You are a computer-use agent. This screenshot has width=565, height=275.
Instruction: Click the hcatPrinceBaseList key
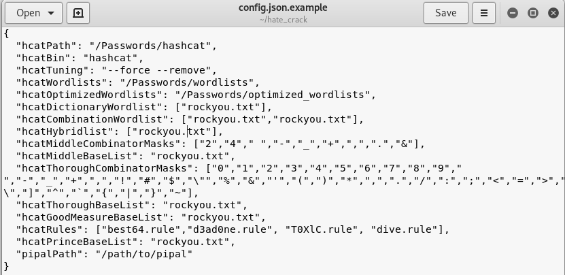tap(75, 242)
